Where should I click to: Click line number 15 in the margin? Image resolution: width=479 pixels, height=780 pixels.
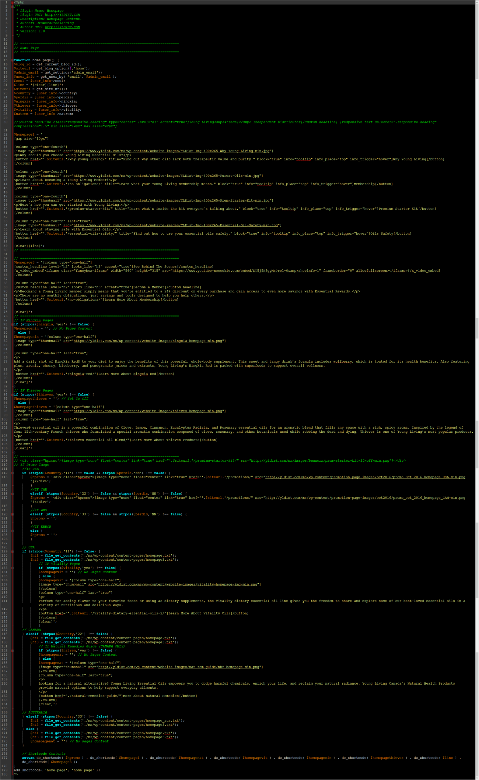coord(5,60)
